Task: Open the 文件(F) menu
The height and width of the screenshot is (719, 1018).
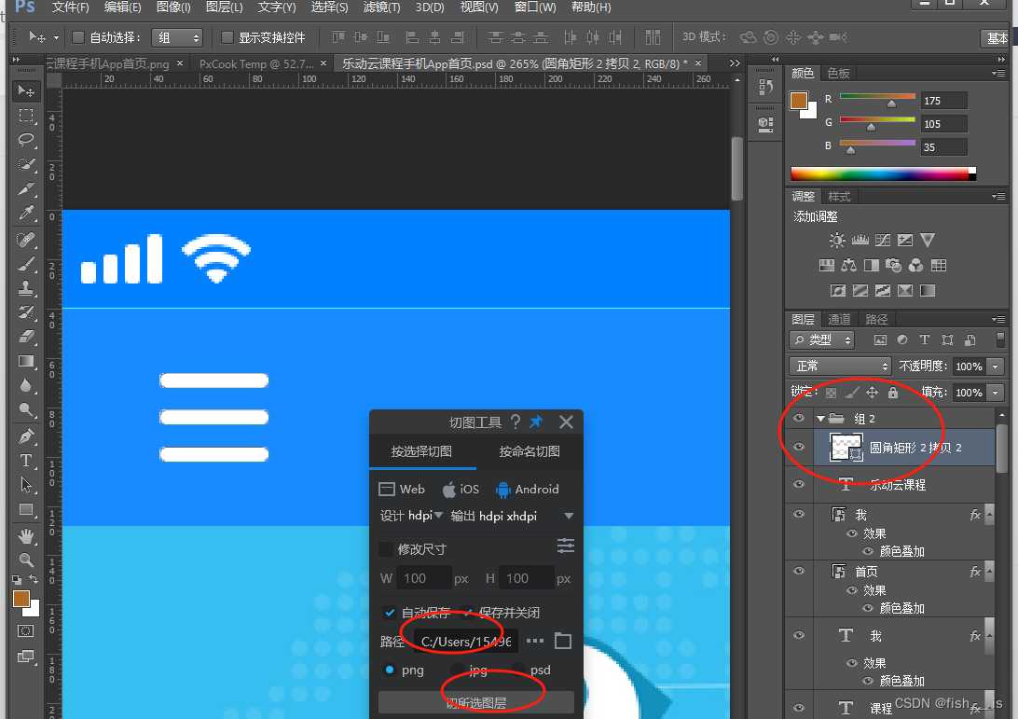Action: click(x=70, y=7)
